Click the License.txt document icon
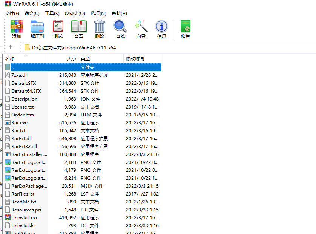Image resolution: width=316 pixels, height=234 pixels. [x=8, y=107]
